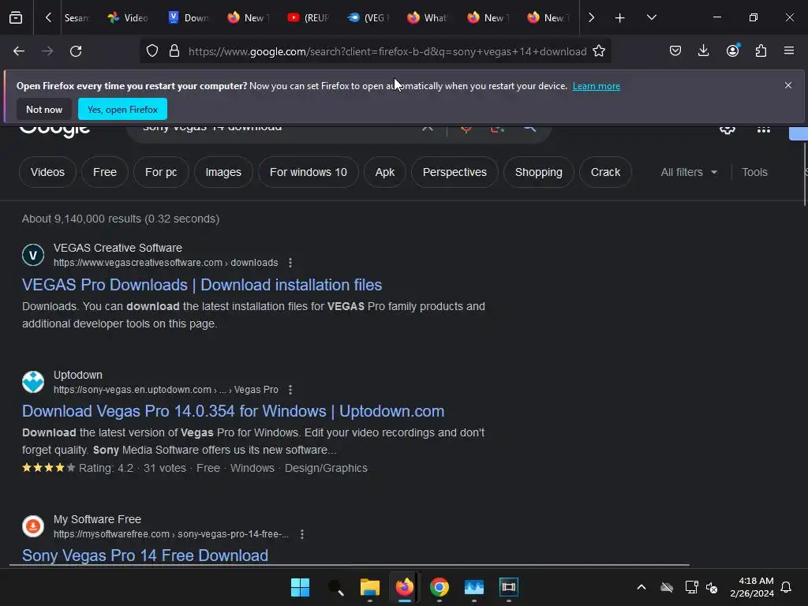
Task: Open the Firefox application menu
Action: pos(789,50)
